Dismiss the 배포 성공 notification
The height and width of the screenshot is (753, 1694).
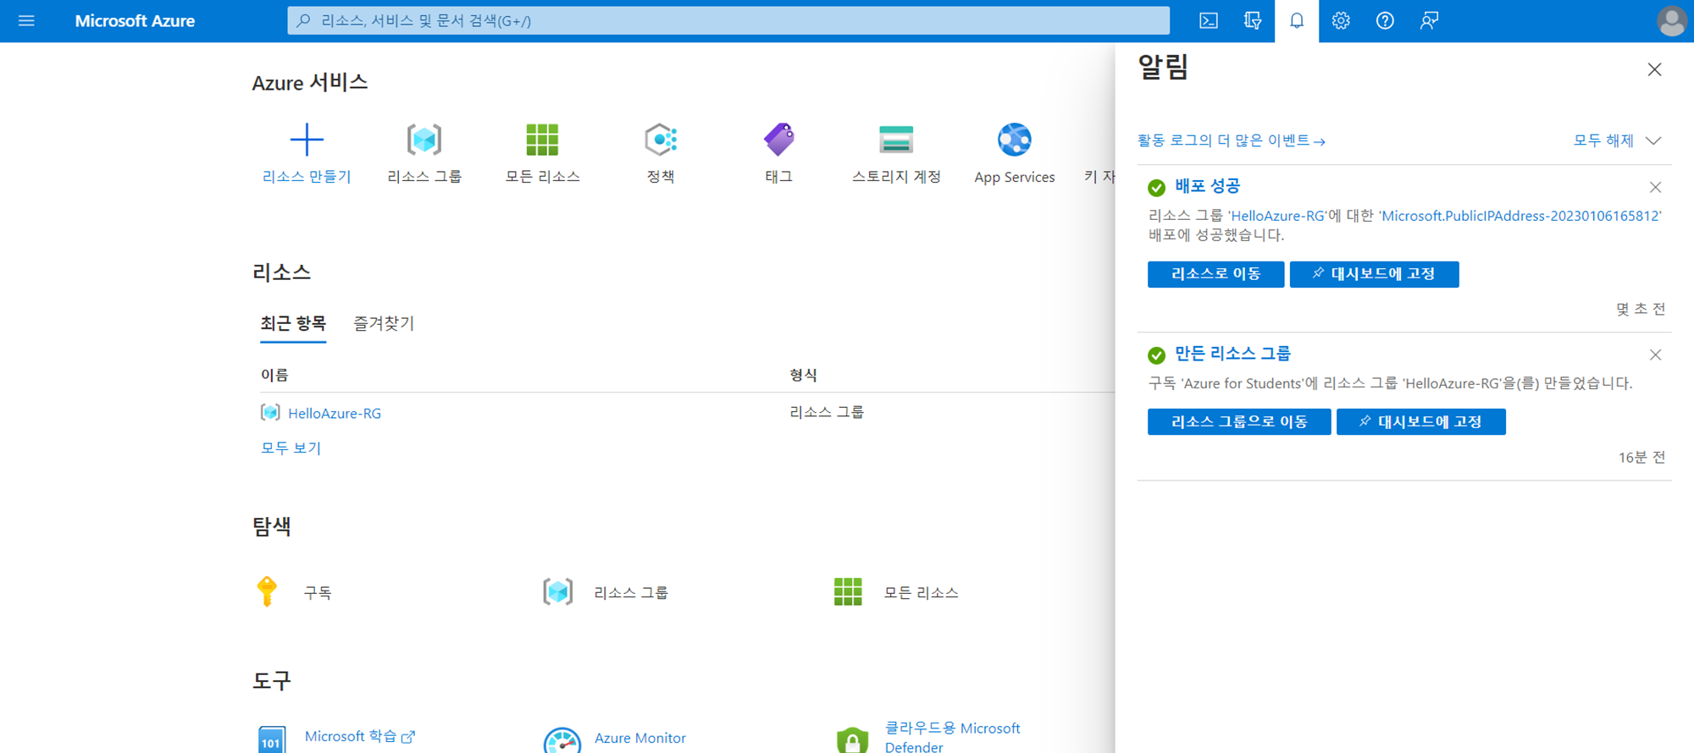1655,187
